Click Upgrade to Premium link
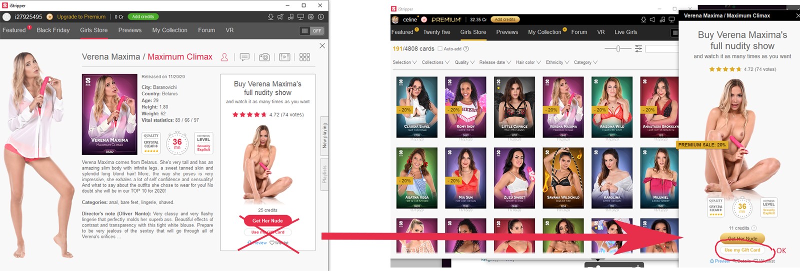The image size is (800, 271). 81,17
